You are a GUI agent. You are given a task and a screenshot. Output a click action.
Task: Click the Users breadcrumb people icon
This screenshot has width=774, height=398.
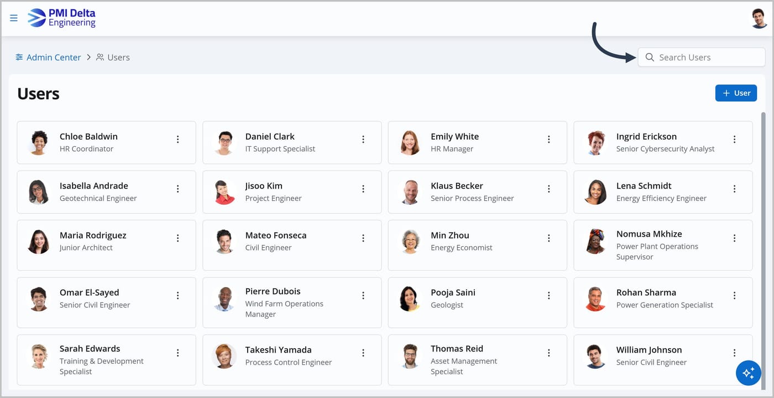[x=100, y=57]
